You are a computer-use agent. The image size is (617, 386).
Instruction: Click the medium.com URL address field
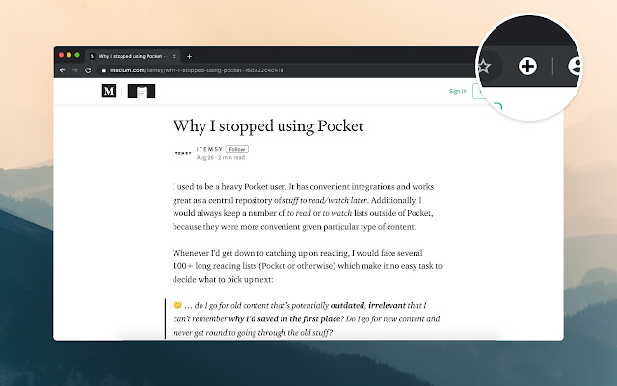(197, 70)
